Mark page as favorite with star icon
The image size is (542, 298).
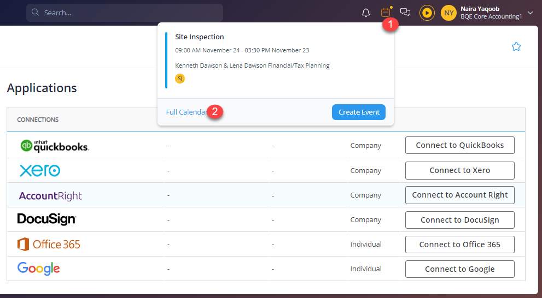(x=516, y=46)
